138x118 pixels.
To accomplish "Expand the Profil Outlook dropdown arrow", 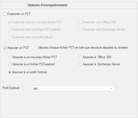I will pyautogui.click(x=111, y=88).
